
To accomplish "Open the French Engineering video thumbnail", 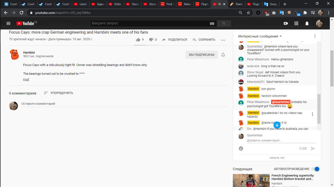I will click(x=251, y=180).
